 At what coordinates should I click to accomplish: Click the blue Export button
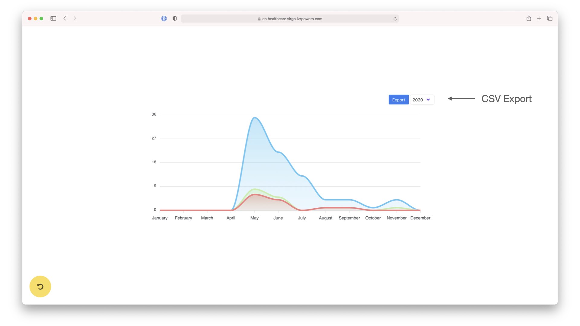pos(398,100)
